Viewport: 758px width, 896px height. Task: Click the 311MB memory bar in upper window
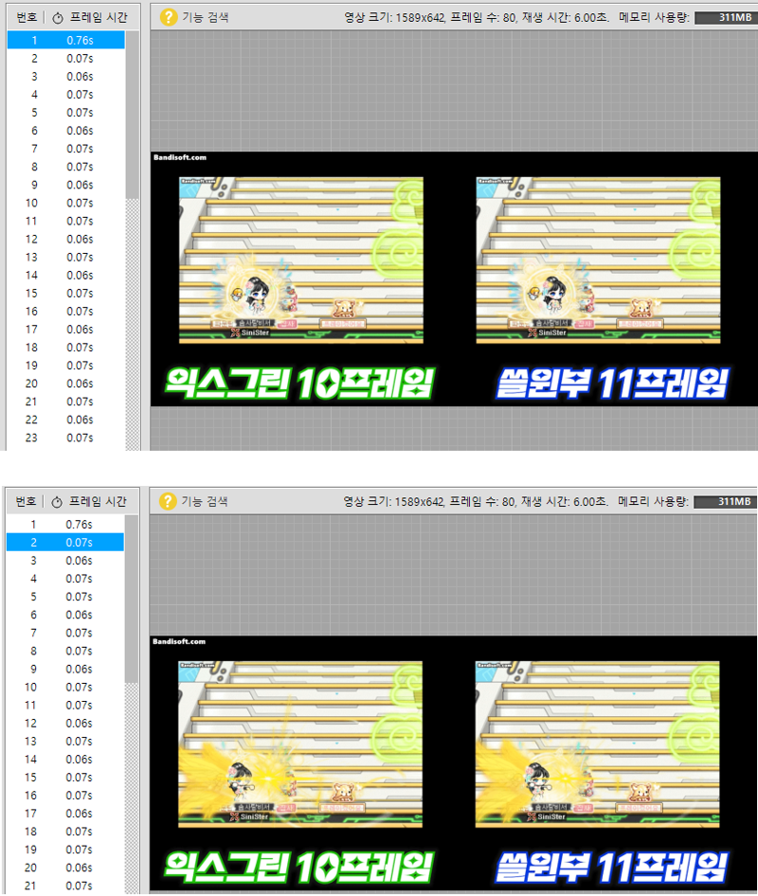726,18
